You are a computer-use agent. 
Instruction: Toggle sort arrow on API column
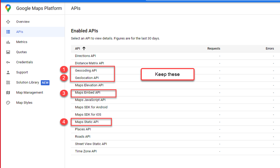[84, 48]
